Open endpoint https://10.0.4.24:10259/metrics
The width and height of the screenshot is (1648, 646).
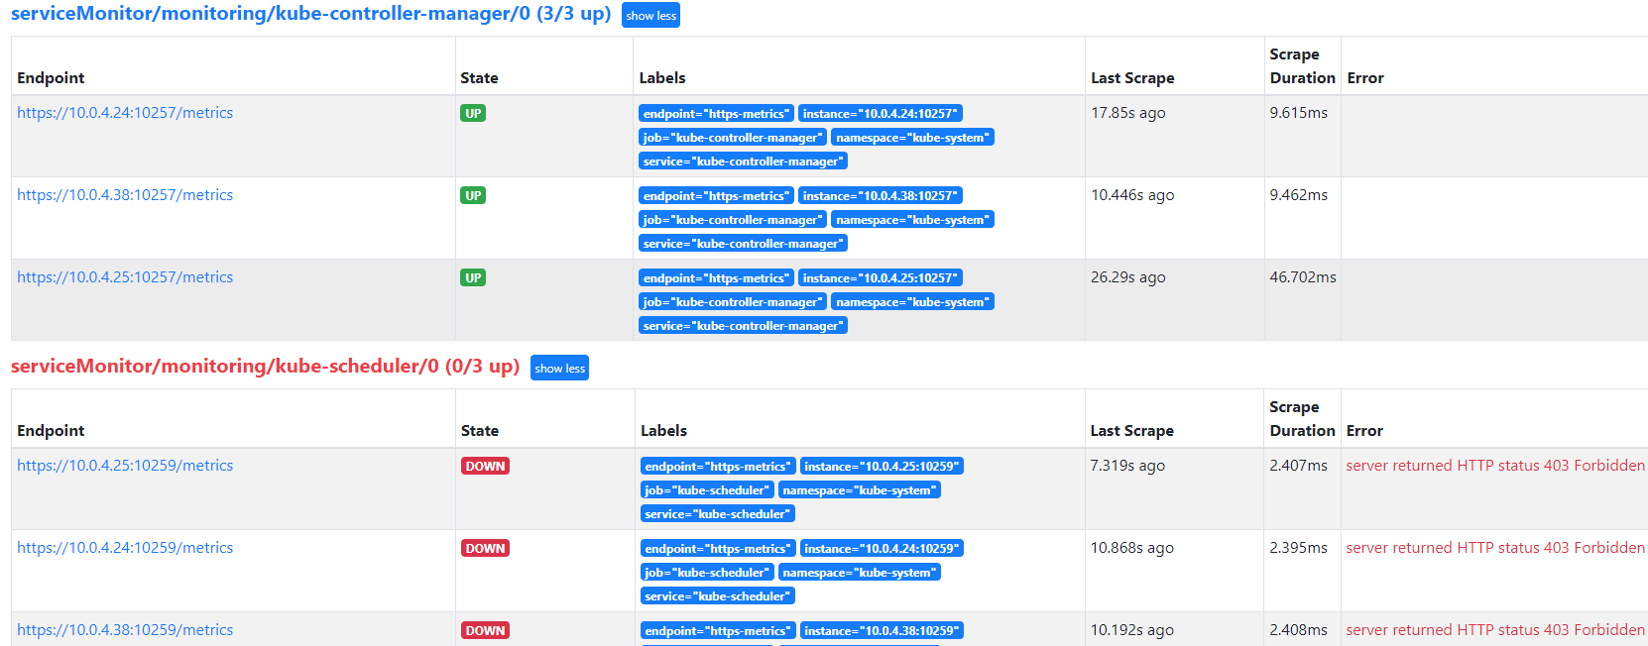(x=125, y=548)
